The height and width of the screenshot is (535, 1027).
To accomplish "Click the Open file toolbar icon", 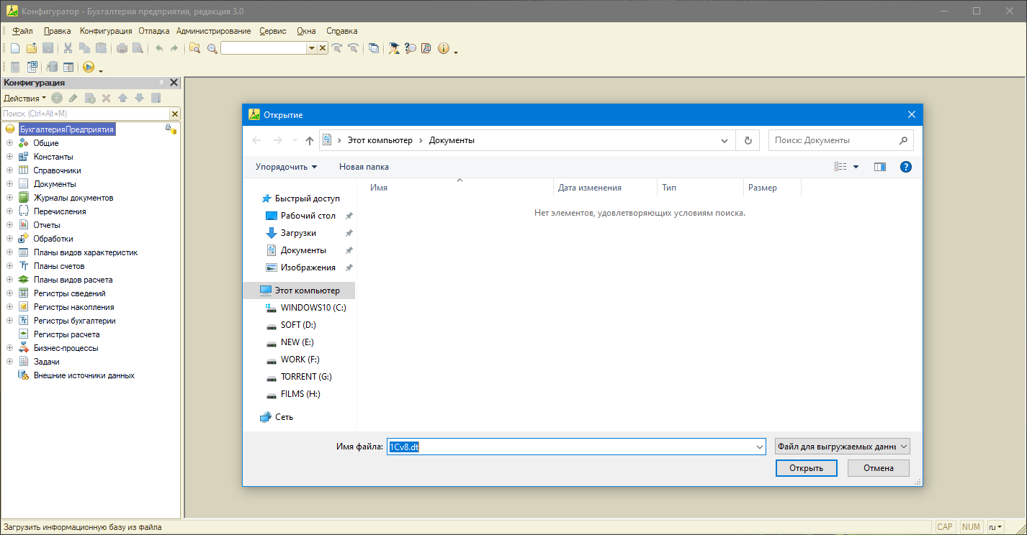I will [31, 48].
